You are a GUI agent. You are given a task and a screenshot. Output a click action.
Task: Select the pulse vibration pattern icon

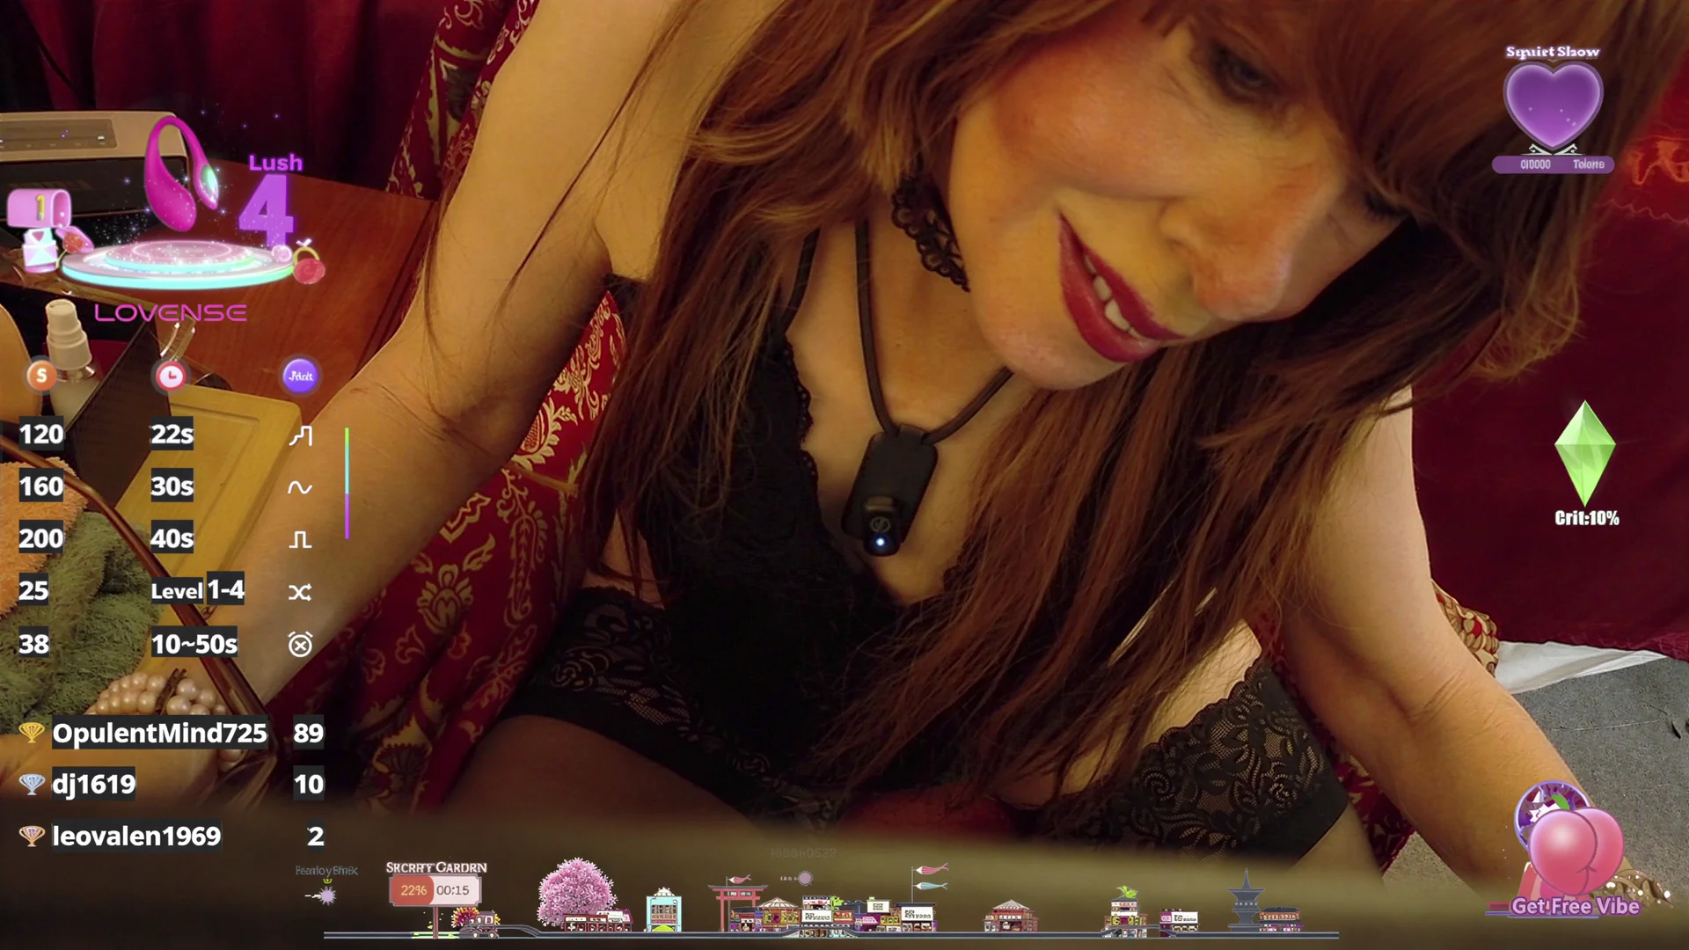300,435
